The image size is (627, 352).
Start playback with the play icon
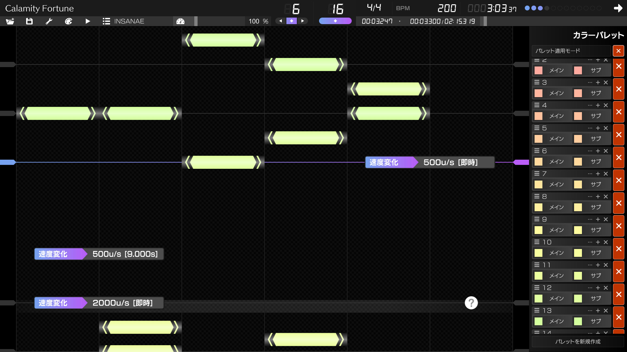pos(88,21)
